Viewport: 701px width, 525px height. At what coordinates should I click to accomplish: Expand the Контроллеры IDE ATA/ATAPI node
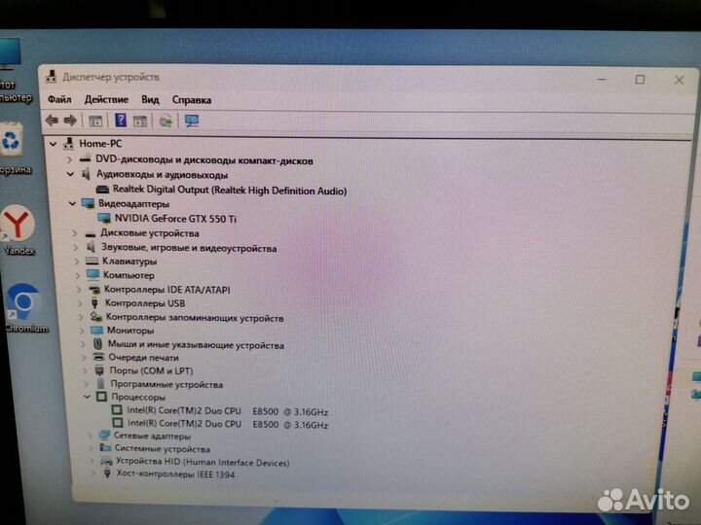[x=79, y=290]
